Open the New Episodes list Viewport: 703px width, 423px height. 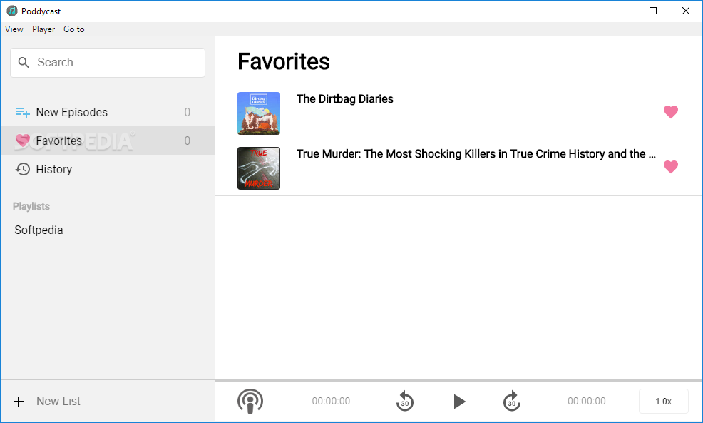(108, 112)
